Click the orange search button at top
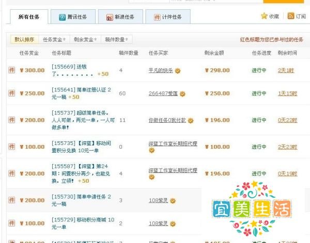 [x=283, y=2]
